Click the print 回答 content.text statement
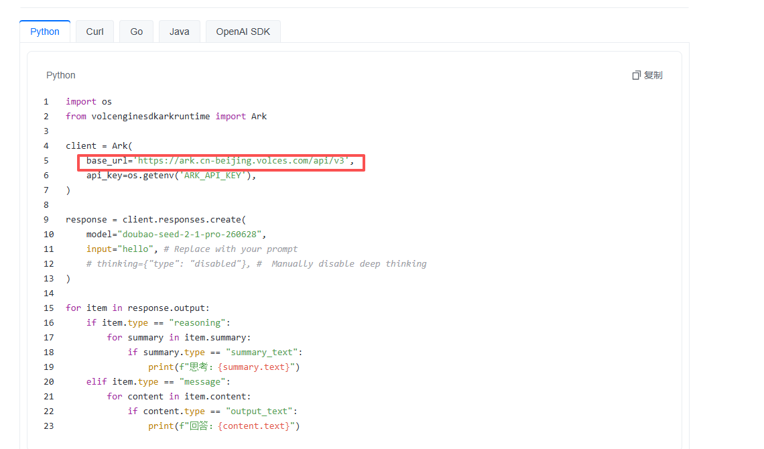Image resolution: width=764 pixels, height=449 pixels. [224, 426]
